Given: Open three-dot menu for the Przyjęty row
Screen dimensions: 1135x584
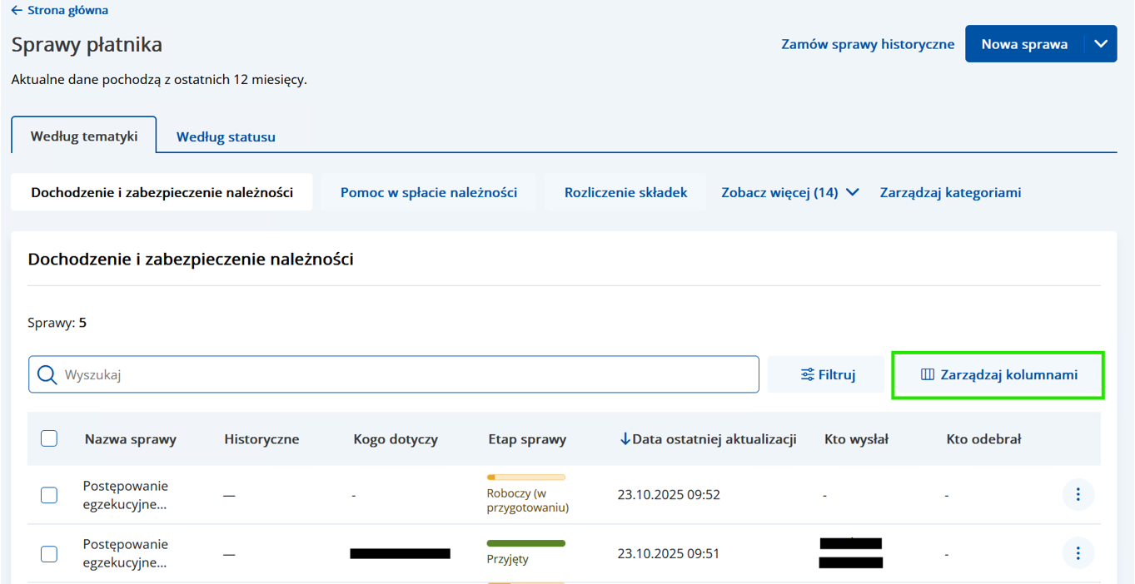Looking at the screenshot, I should click(1078, 553).
